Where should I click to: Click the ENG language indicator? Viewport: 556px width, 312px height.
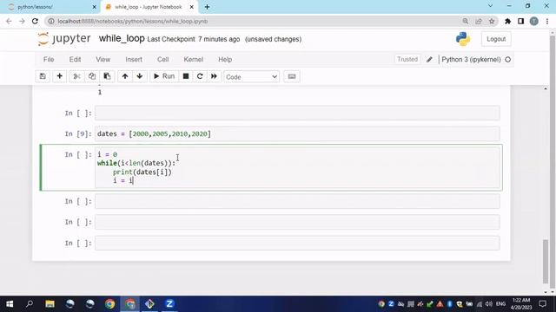(500, 304)
